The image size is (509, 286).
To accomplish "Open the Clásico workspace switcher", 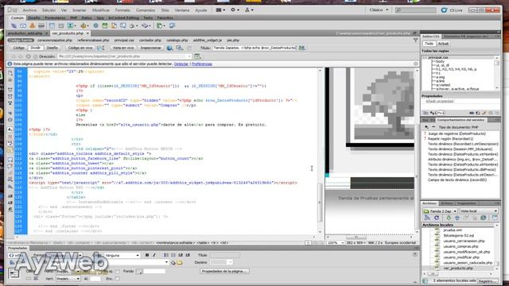I will pos(379,10).
